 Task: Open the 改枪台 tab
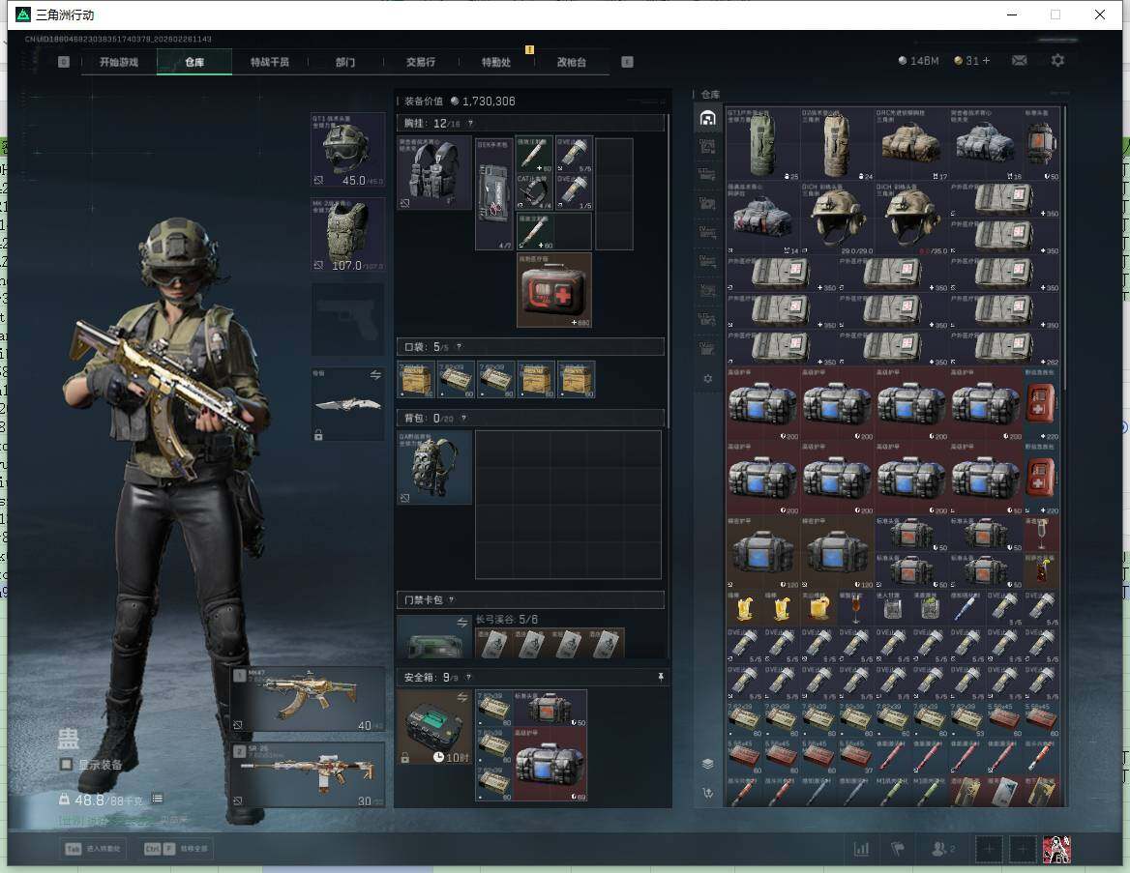[572, 62]
